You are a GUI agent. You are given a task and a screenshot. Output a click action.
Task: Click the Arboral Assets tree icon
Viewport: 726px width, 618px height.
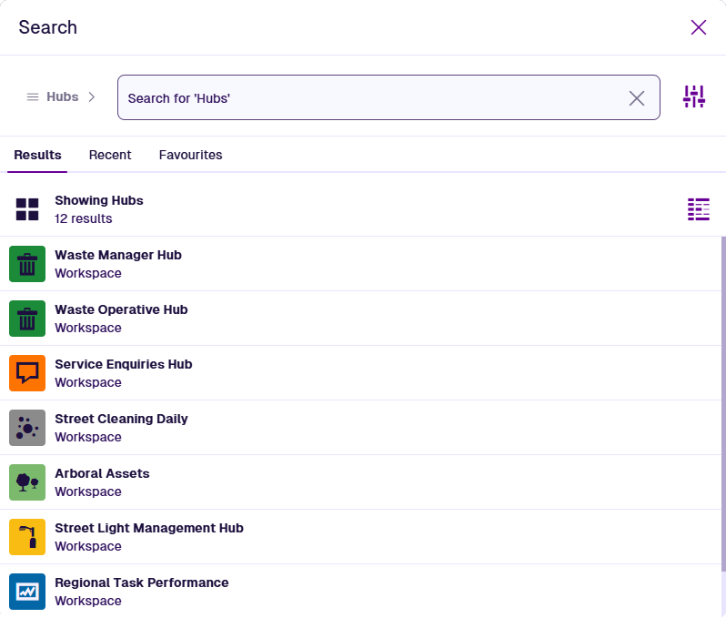click(x=27, y=482)
